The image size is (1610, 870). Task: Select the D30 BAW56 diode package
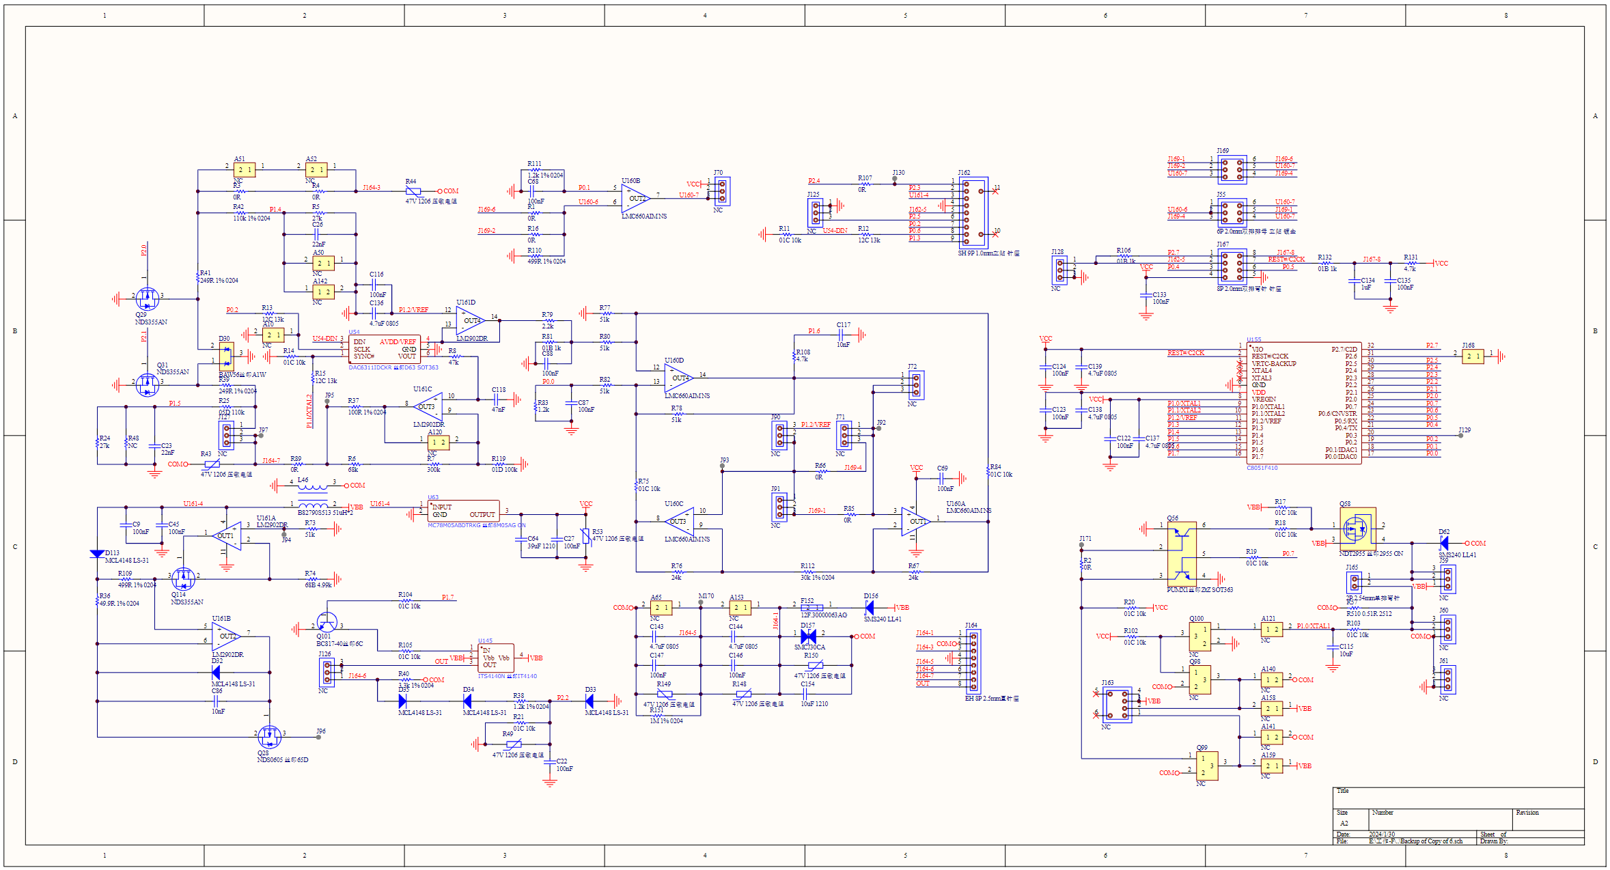click(226, 356)
